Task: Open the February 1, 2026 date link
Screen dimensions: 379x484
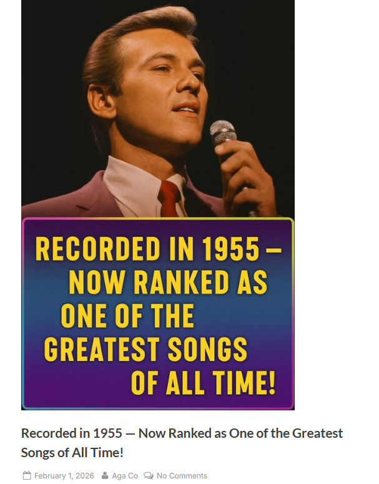Action: point(64,476)
